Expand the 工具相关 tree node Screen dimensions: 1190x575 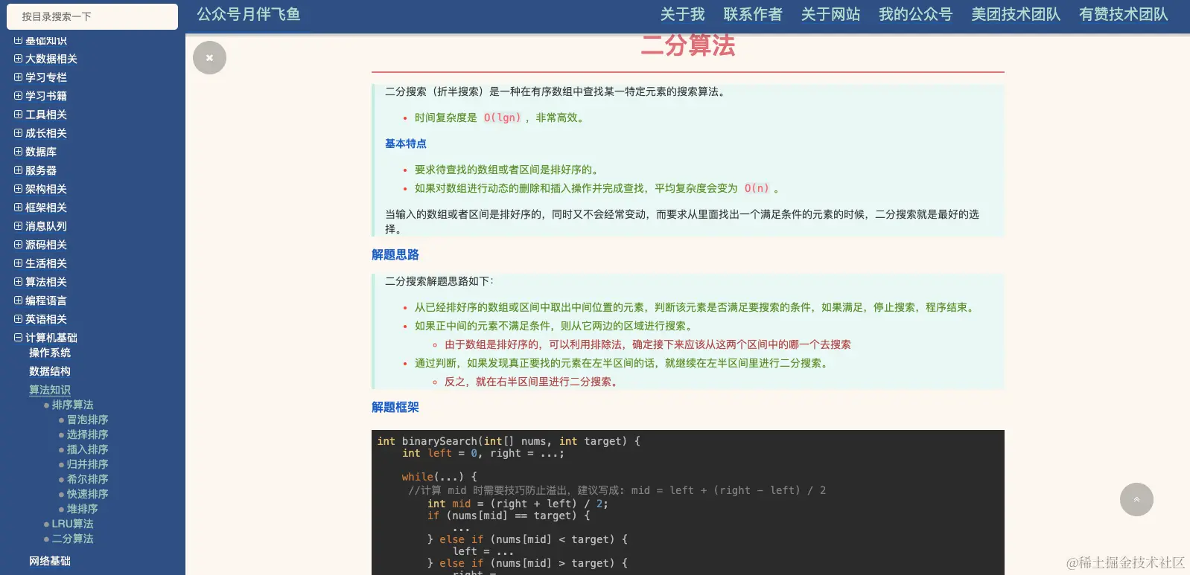pyautogui.click(x=18, y=114)
